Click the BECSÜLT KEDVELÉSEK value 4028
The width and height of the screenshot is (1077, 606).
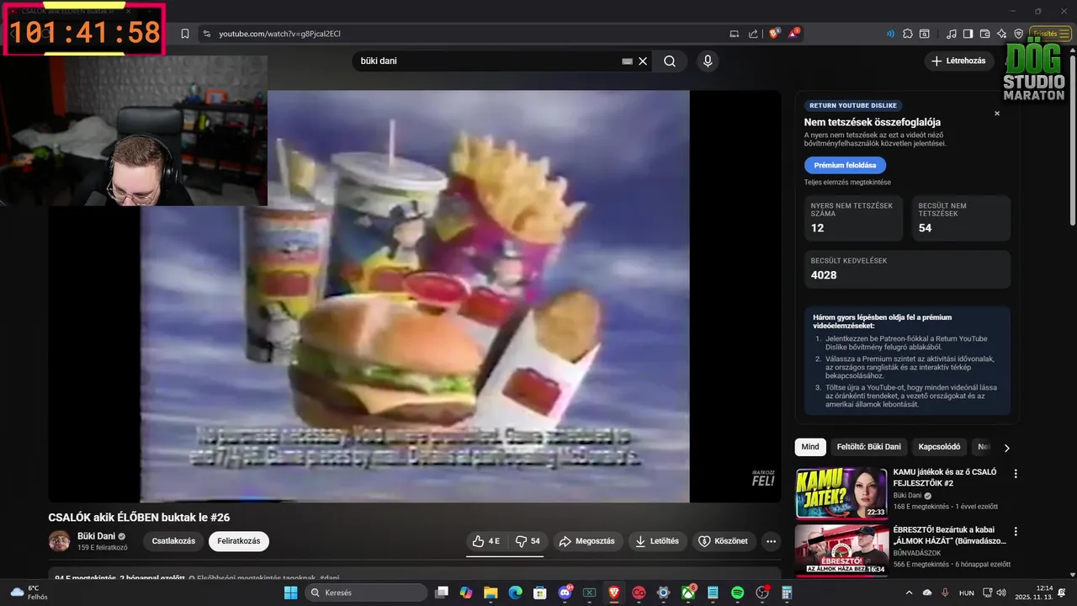click(824, 275)
